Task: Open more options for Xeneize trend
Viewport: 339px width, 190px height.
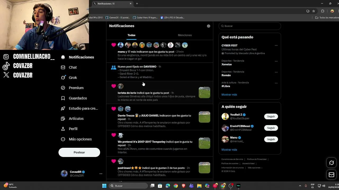Action: (276, 61)
